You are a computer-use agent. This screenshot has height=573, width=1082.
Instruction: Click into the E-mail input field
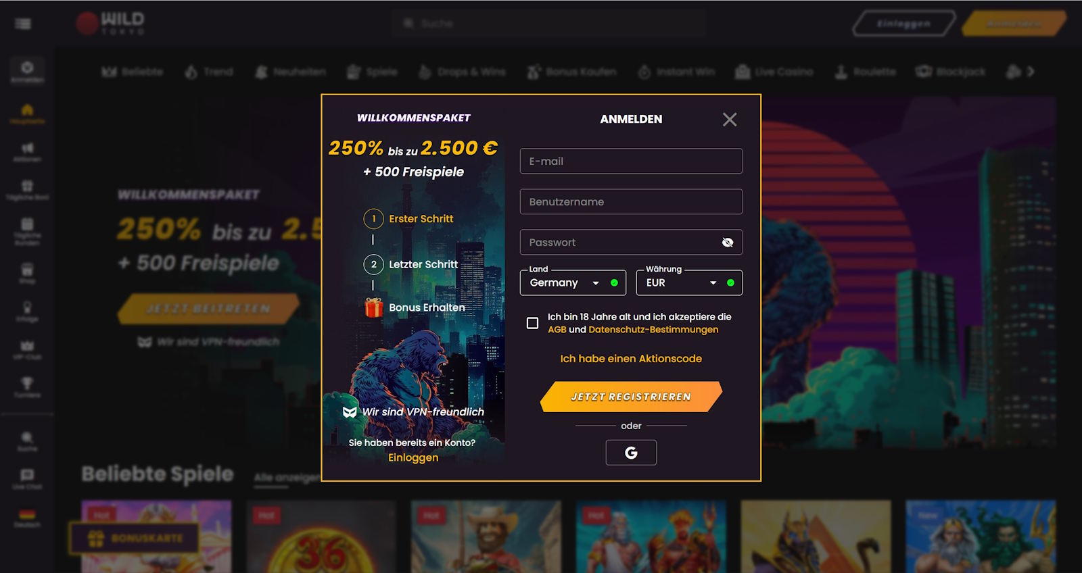point(631,161)
